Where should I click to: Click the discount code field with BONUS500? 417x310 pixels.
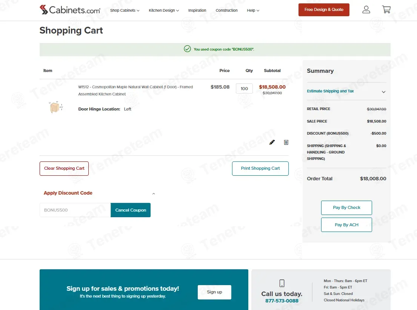pyautogui.click(x=75, y=210)
